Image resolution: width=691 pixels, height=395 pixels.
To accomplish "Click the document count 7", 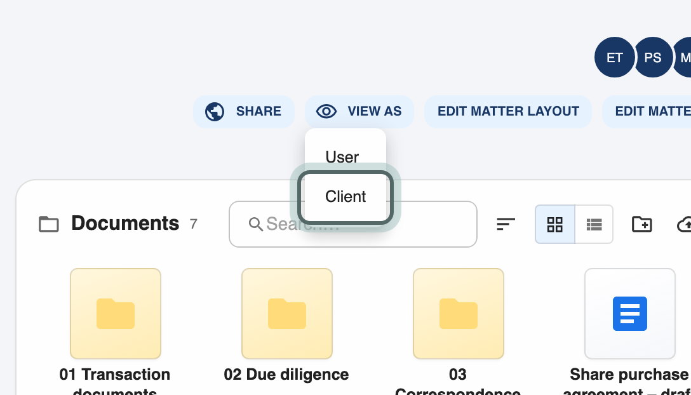I will [x=194, y=224].
